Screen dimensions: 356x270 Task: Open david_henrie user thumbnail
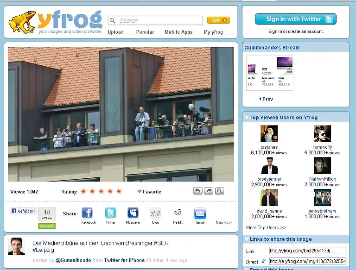[x=269, y=198]
